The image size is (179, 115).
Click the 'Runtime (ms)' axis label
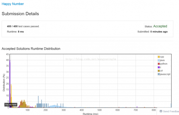click(90, 114)
